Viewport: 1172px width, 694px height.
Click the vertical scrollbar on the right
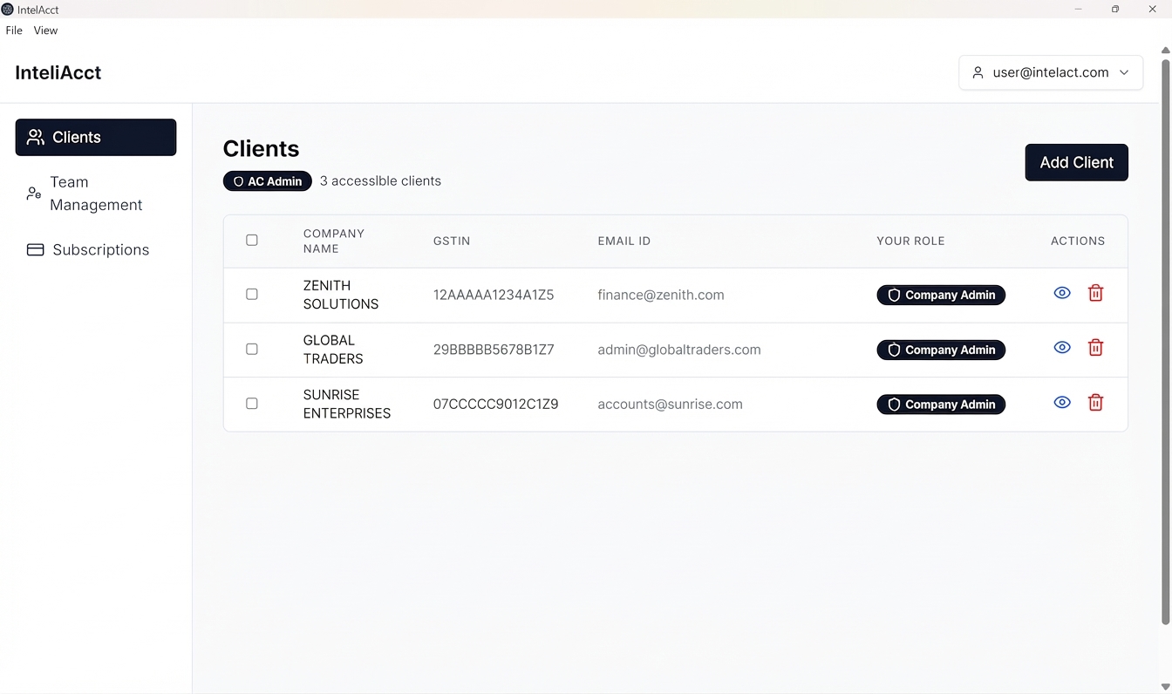(x=1166, y=349)
